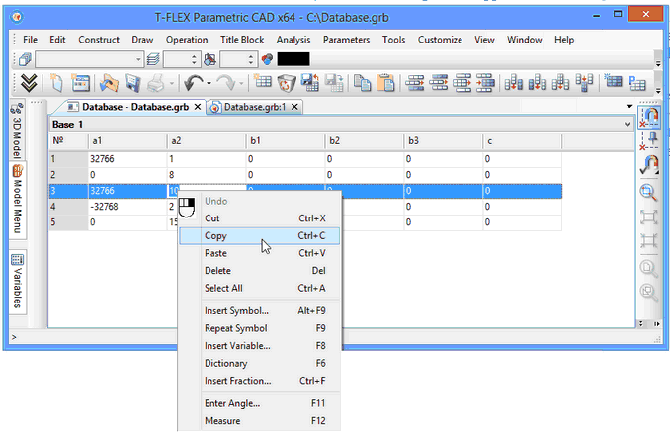The height and width of the screenshot is (433, 670).
Task: Open the undo history dropdown arrow
Action: (209, 83)
